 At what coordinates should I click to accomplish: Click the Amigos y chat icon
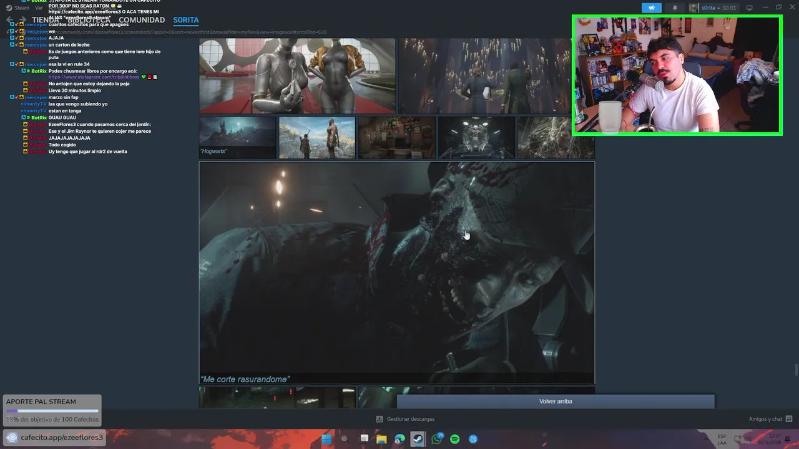click(789, 419)
